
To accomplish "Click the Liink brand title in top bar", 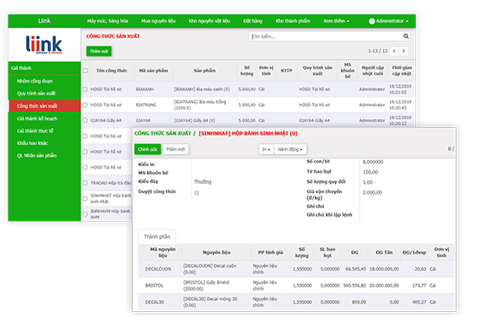I will pos(45,21).
